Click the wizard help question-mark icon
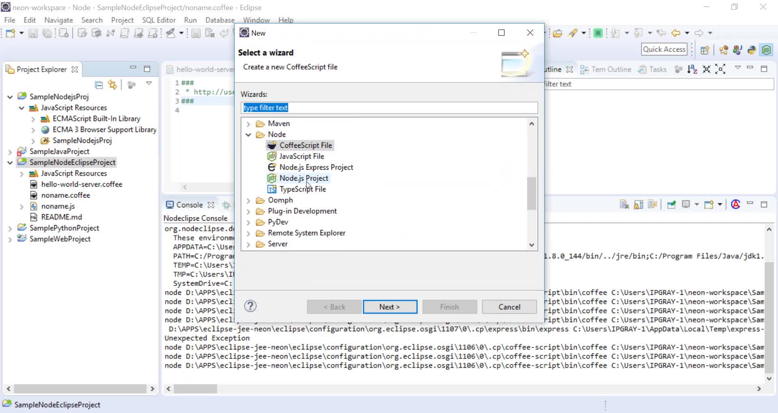Image resolution: width=778 pixels, height=413 pixels. pyautogui.click(x=250, y=307)
